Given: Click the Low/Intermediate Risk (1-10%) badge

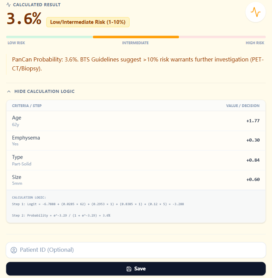Looking at the screenshot, I should click(88, 22).
